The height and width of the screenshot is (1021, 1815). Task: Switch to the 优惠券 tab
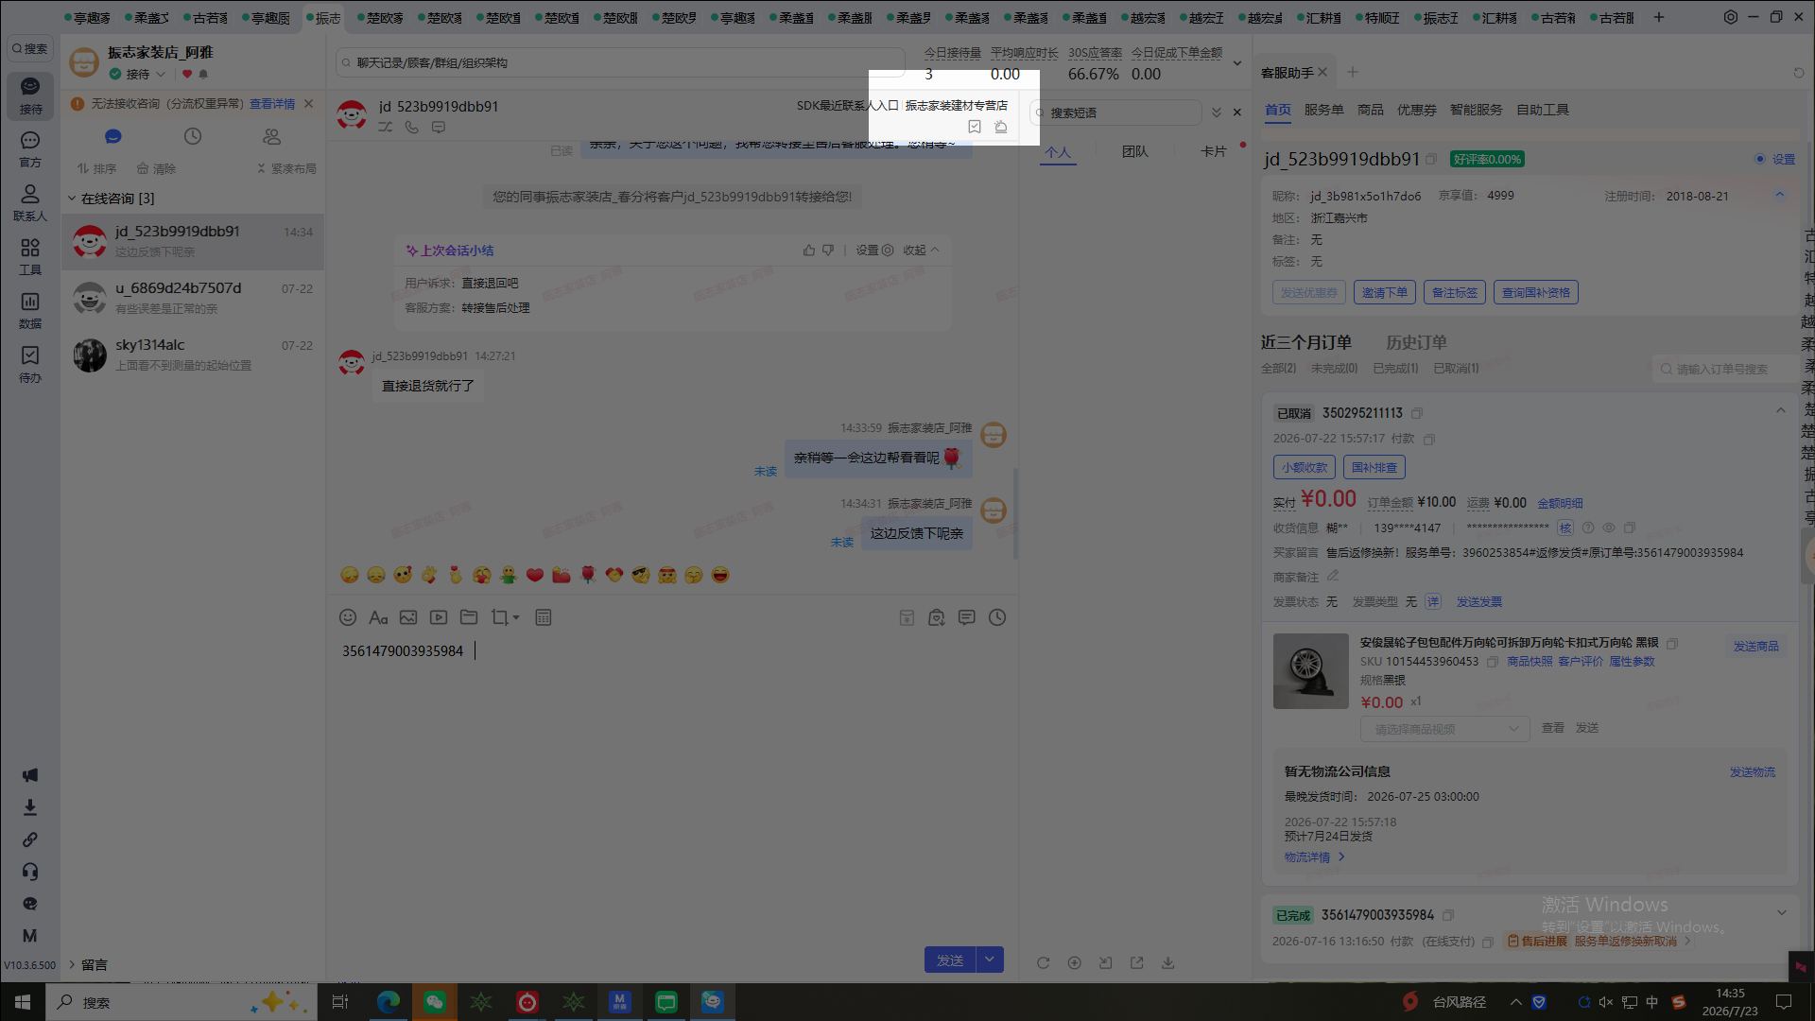pyautogui.click(x=1416, y=110)
